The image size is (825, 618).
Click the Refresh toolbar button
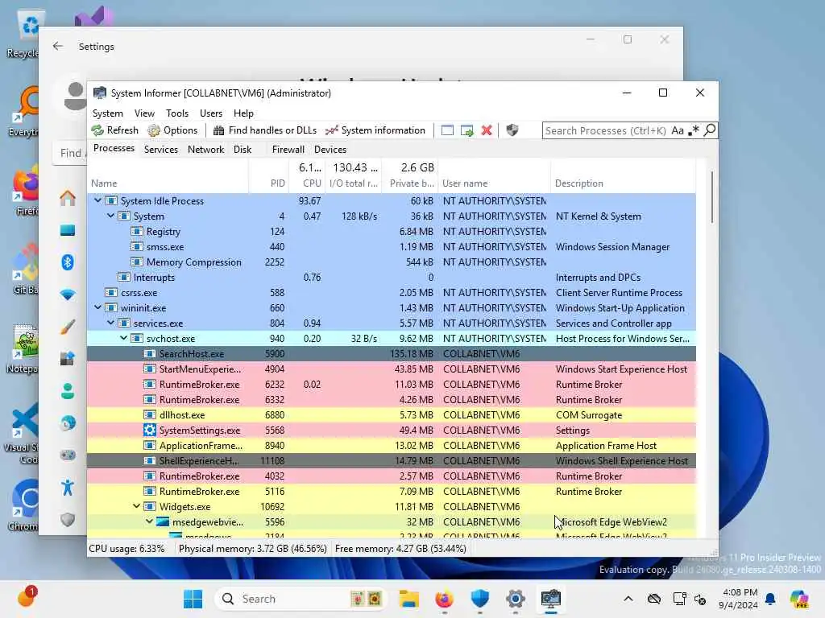(x=114, y=130)
